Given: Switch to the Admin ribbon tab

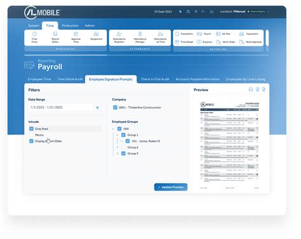Looking at the screenshot, I should [x=90, y=25].
